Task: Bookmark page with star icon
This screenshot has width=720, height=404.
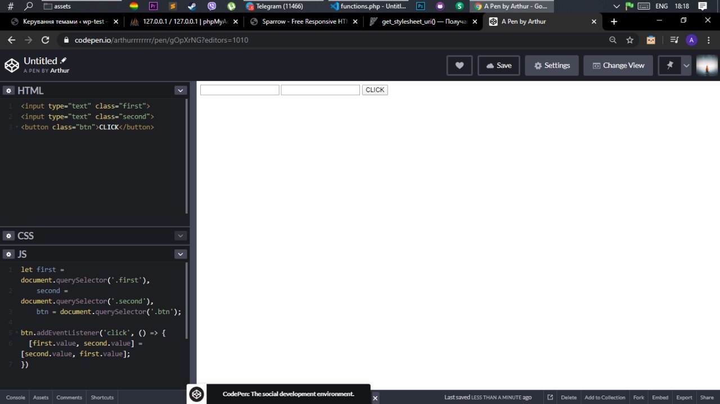Action: coord(630,40)
